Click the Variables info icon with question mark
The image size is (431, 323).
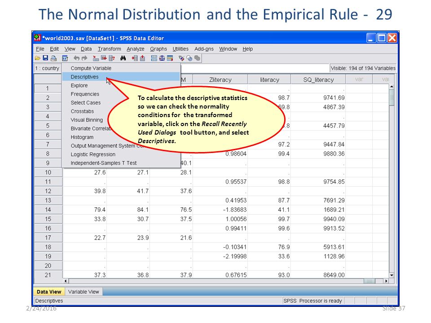coord(112,58)
